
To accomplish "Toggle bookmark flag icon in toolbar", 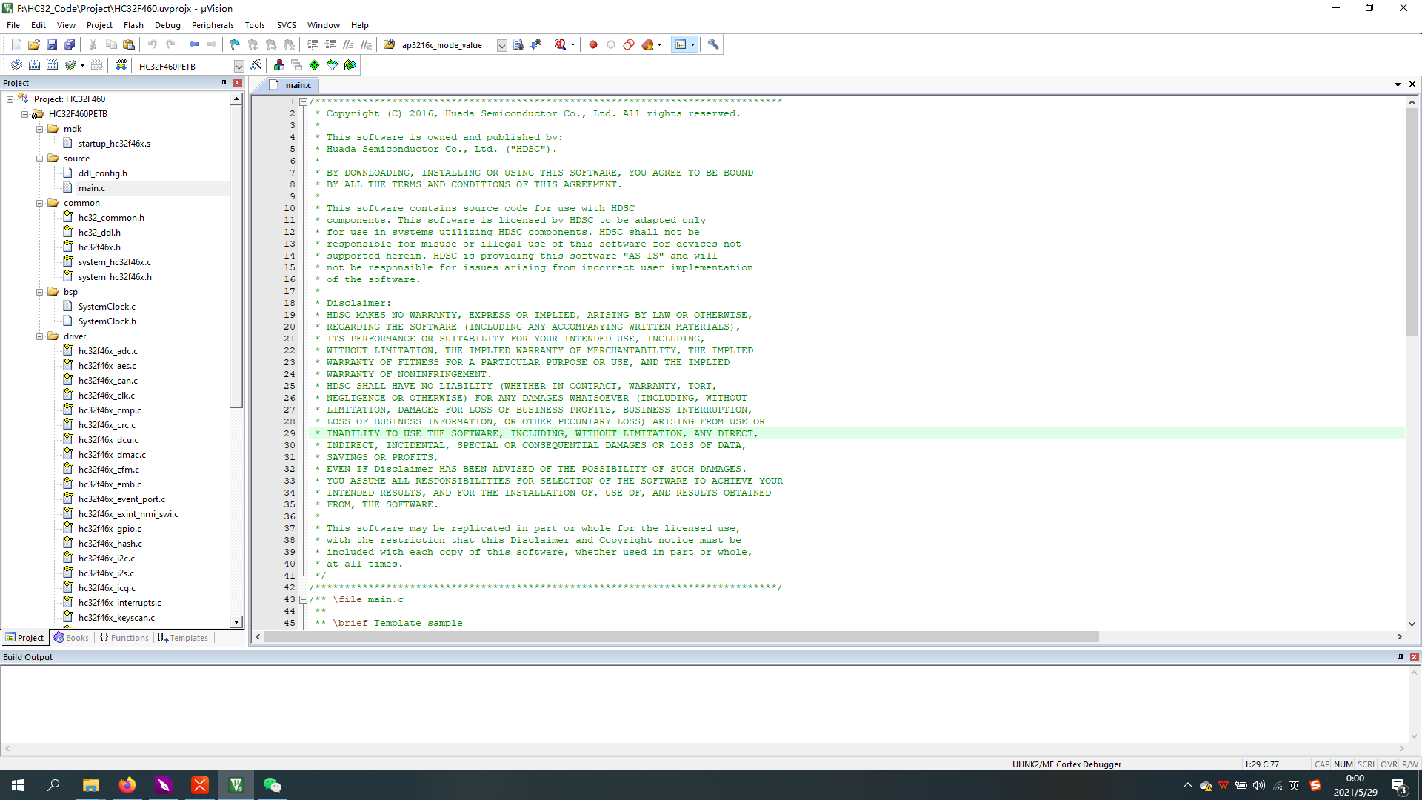I will (x=235, y=44).
